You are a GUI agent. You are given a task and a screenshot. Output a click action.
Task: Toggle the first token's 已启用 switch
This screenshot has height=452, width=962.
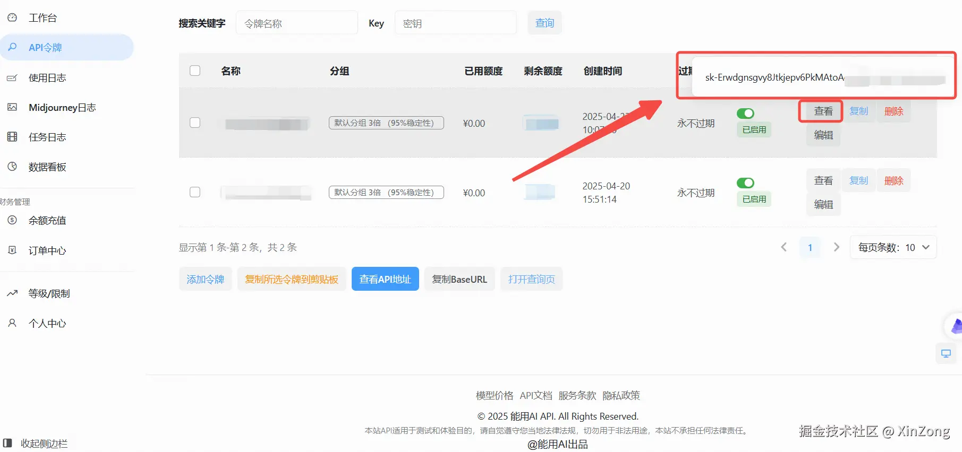point(745,114)
